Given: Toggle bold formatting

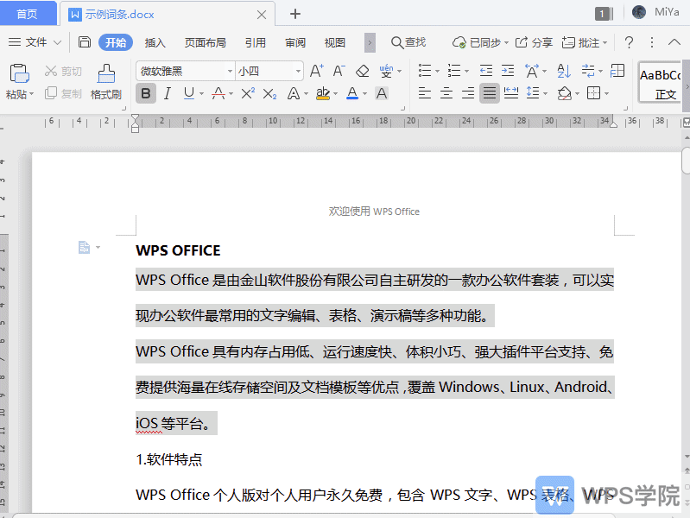Looking at the screenshot, I should [x=146, y=93].
